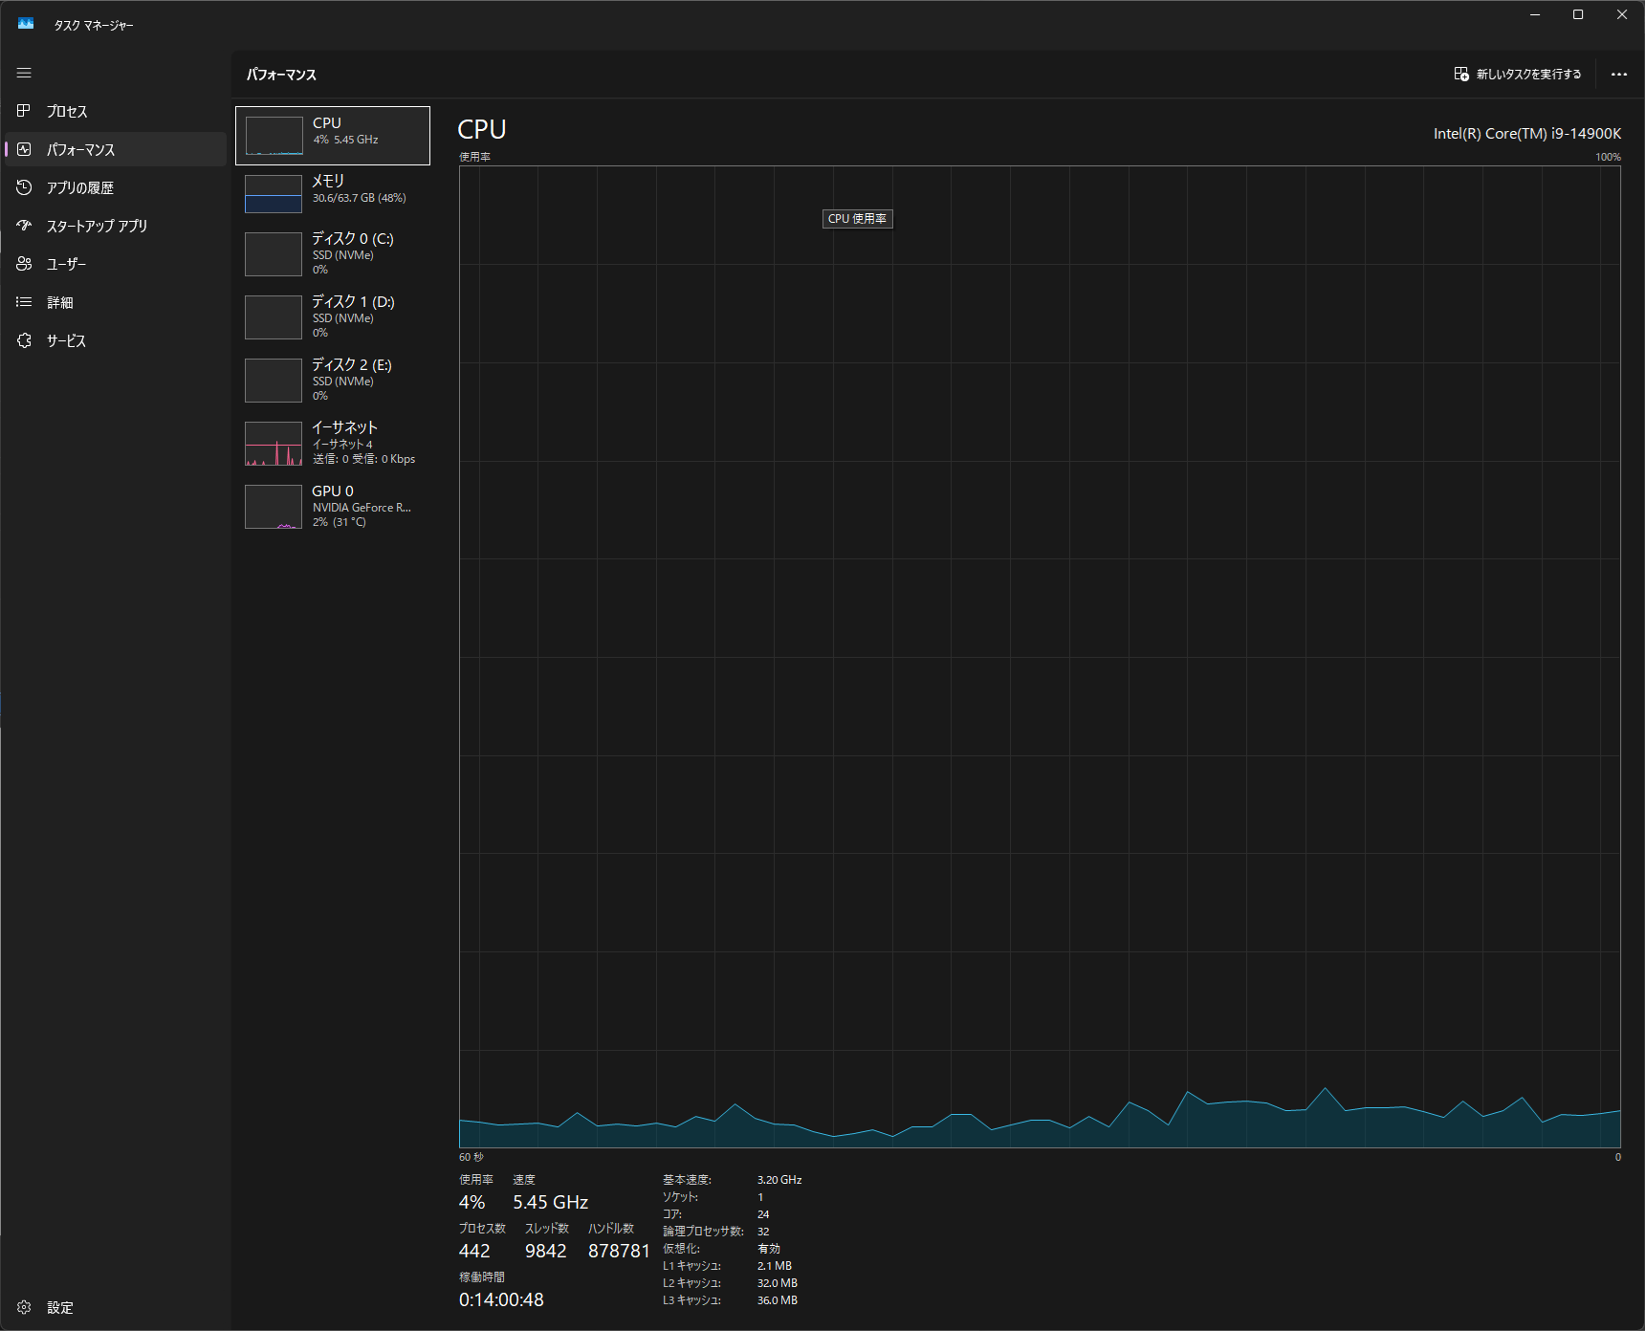Screen dimensions: 1645x1331
Task: Click 新しいタスクを実行する button
Action: tap(1518, 74)
